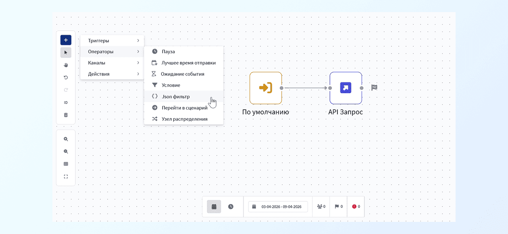Click the undo arrow icon
Image resolution: width=508 pixels, height=234 pixels.
pyautogui.click(x=66, y=77)
